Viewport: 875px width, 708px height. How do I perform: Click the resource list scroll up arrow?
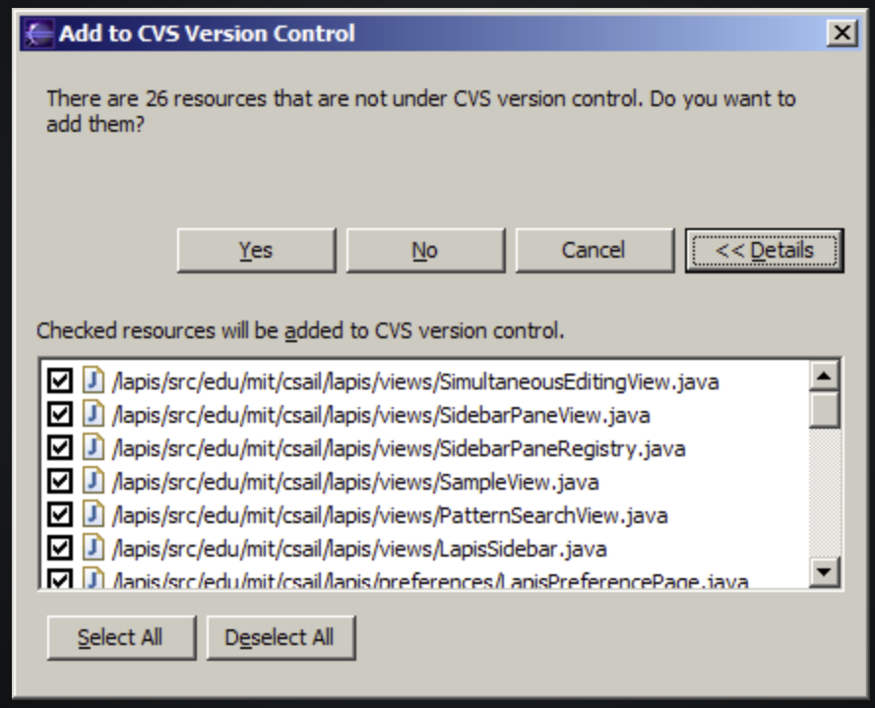point(824,376)
